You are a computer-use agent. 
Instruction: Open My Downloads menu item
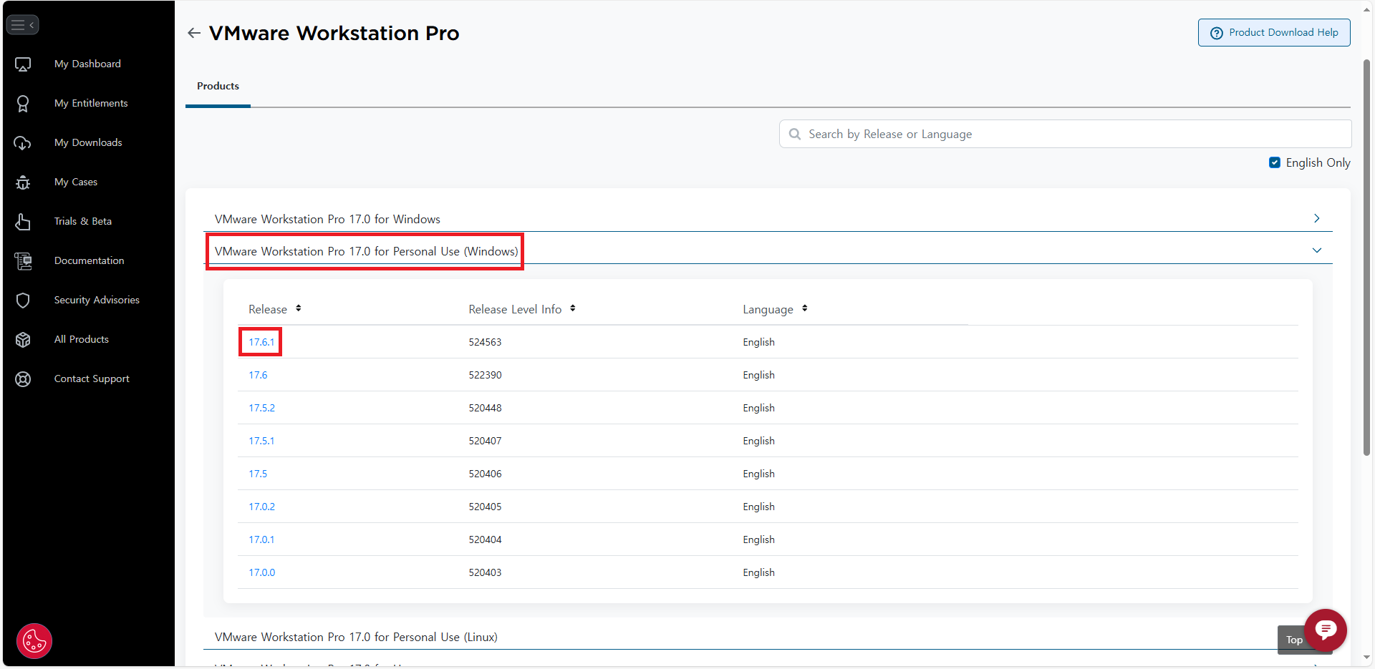(88, 142)
